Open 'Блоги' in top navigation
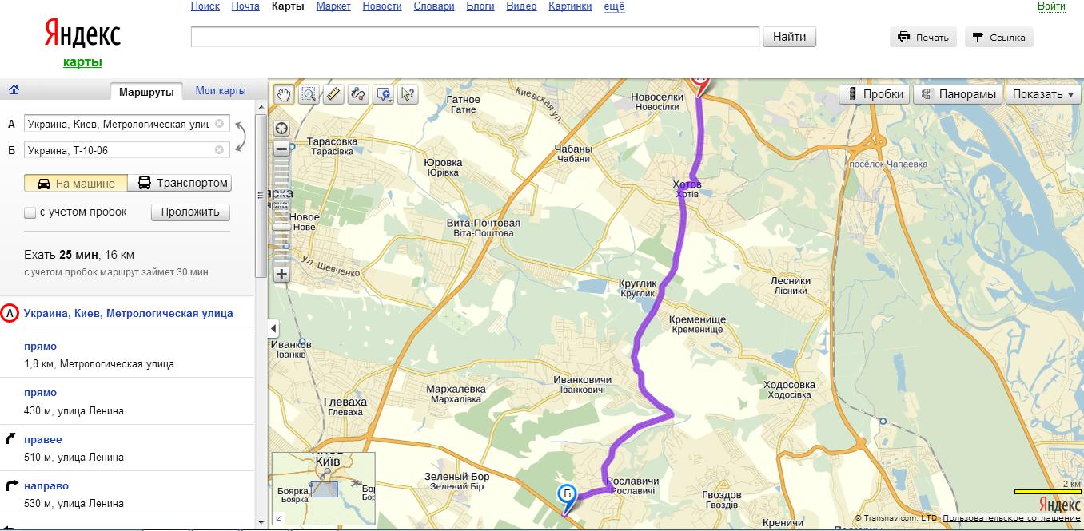 tap(480, 6)
